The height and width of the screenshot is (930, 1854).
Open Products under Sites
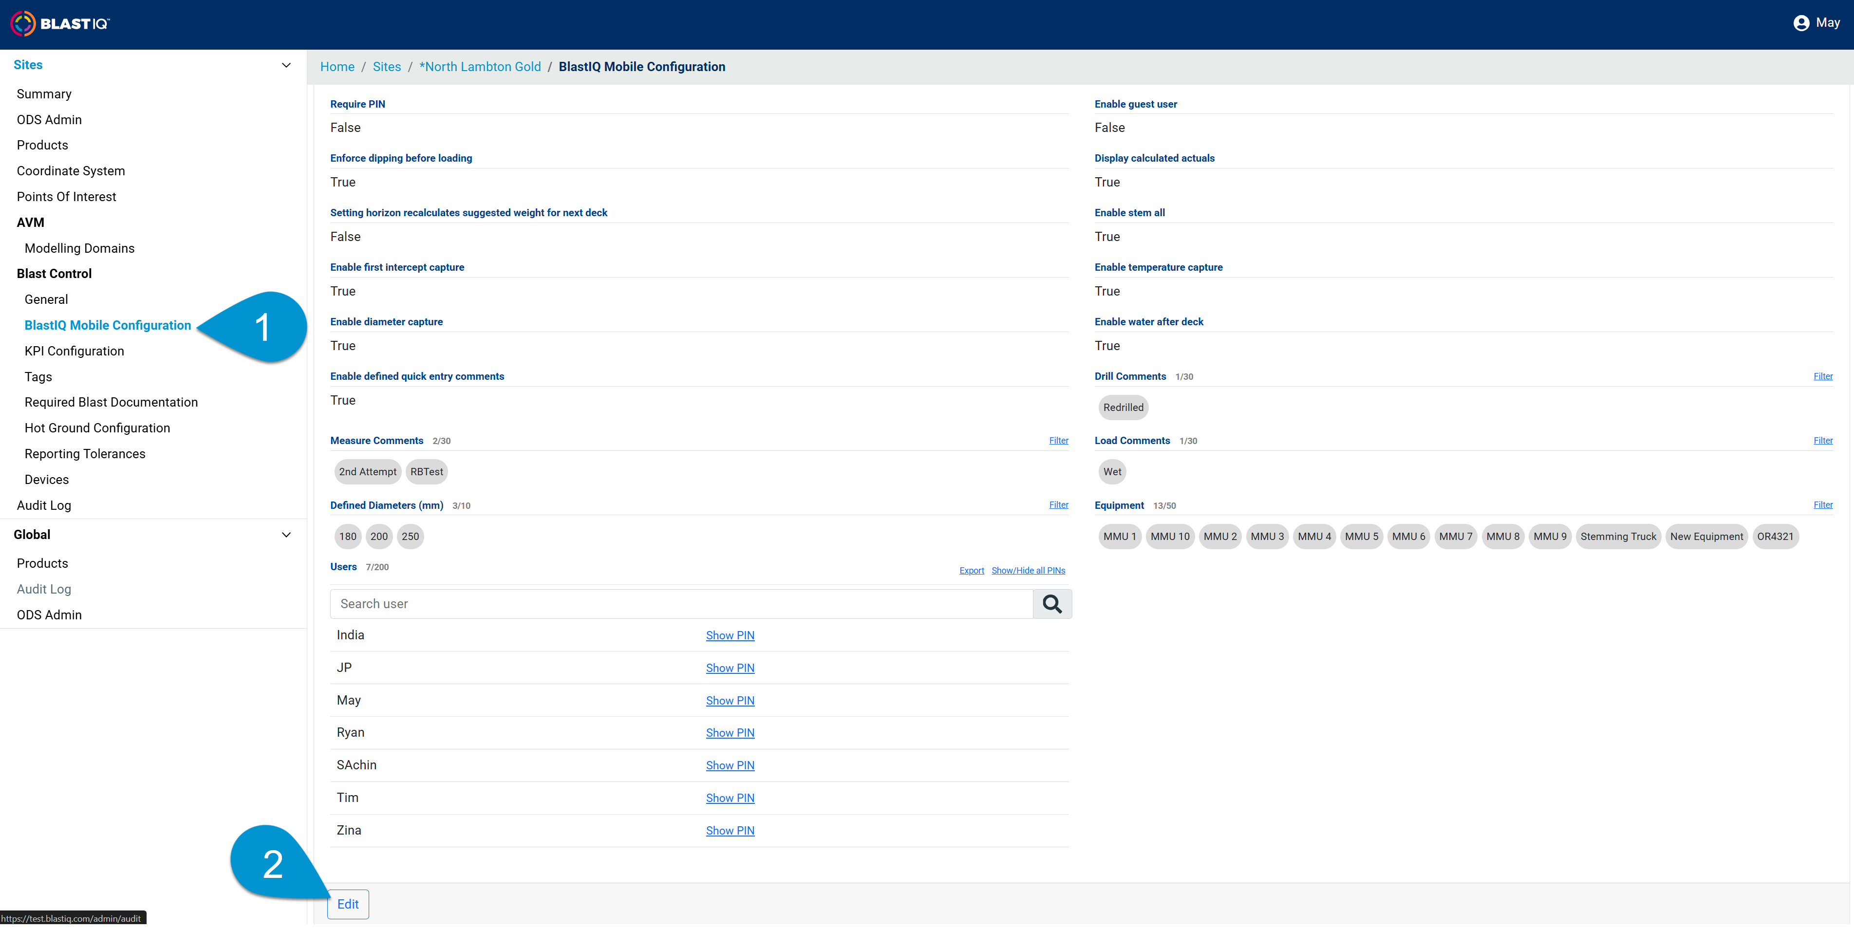click(42, 146)
